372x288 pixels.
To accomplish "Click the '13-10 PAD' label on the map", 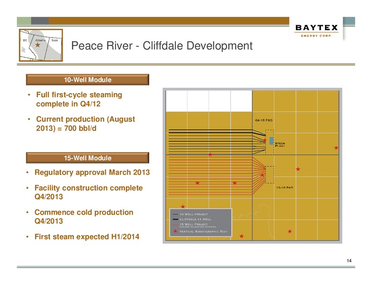I will [x=285, y=188].
